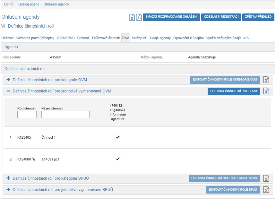
Task: Export individually listed SPUÚ roles to Excel
Action: point(266,190)
